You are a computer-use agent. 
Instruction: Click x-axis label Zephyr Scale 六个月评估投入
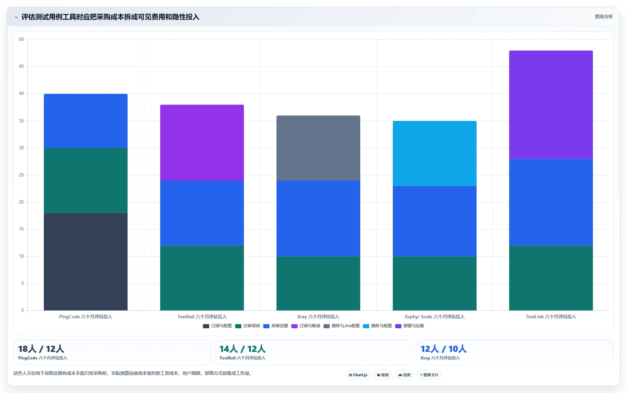[435, 317]
